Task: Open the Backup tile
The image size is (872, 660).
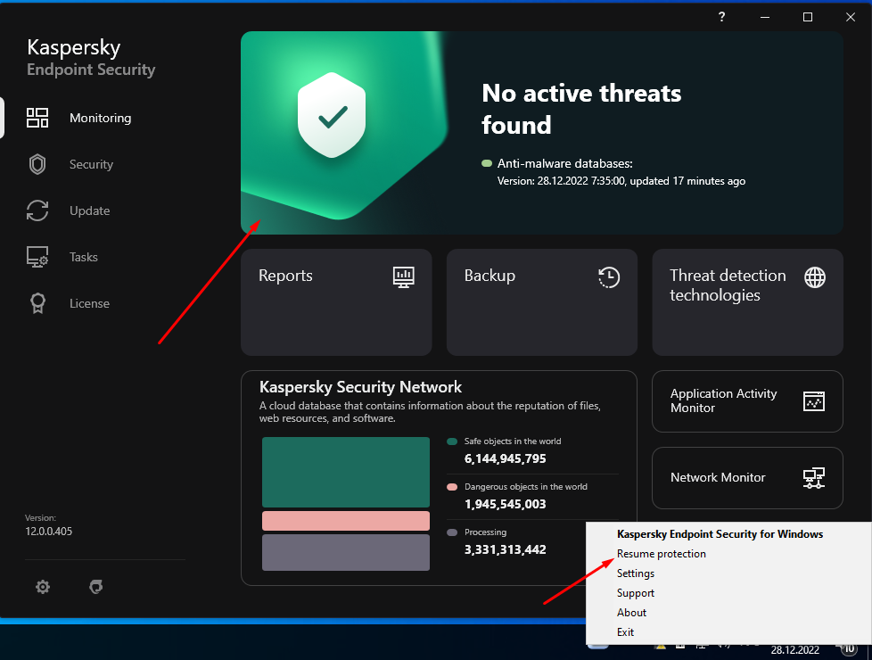Action: tap(542, 302)
